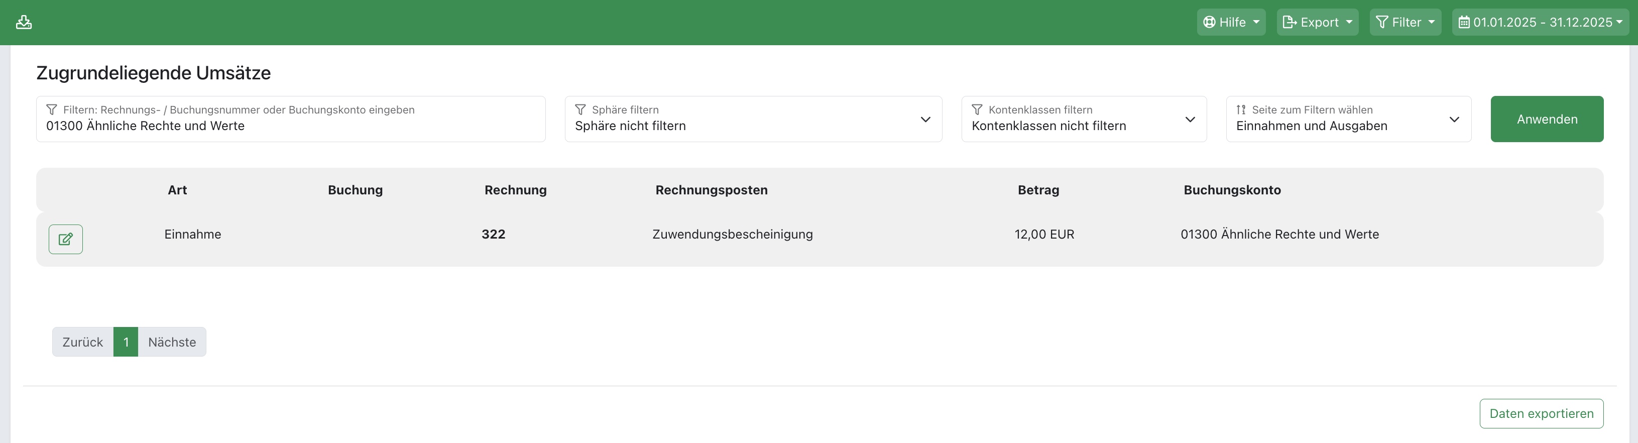The width and height of the screenshot is (1638, 443).
Task: Click the Rechnungsposten column header
Action: [x=711, y=190]
